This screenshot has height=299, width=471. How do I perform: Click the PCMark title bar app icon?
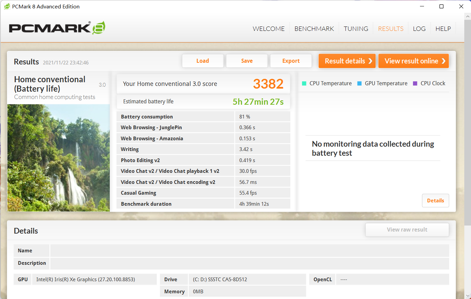[7, 6]
